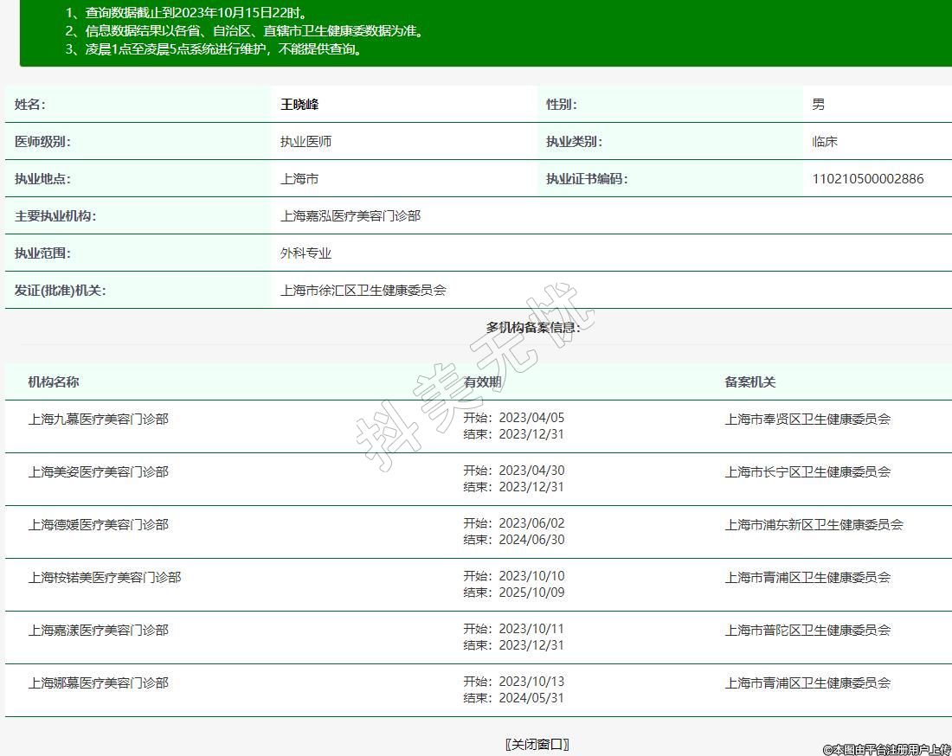
Task: Click the 外科专业 practice scope value
Action: pyautogui.click(x=306, y=253)
